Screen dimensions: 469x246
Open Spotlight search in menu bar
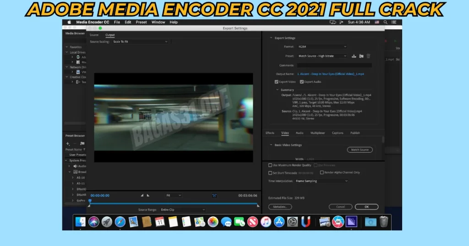(x=386, y=22)
